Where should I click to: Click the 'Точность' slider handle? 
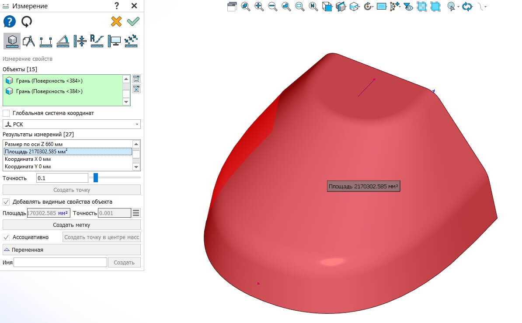[x=95, y=177]
